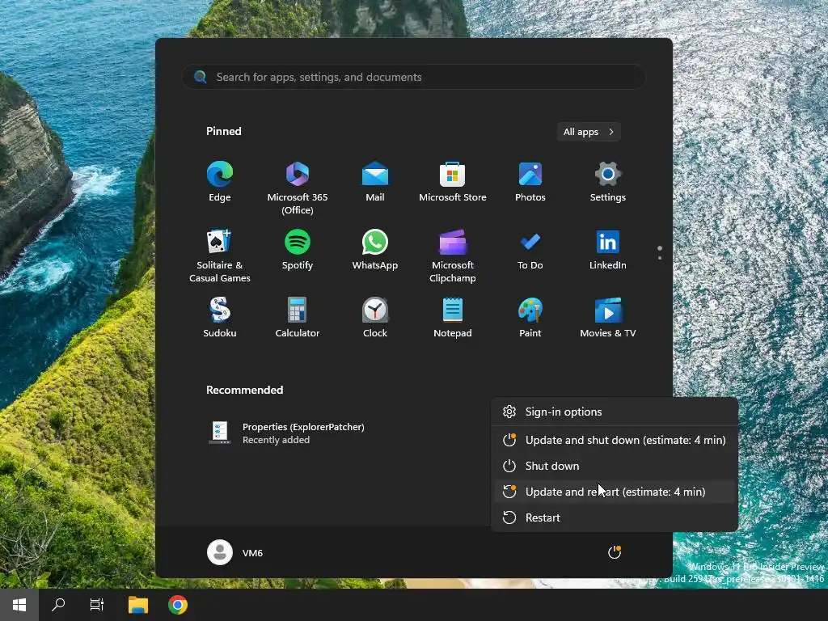Open taskbar Search
Screen dimensions: 828x621
[x=58, y=605]
